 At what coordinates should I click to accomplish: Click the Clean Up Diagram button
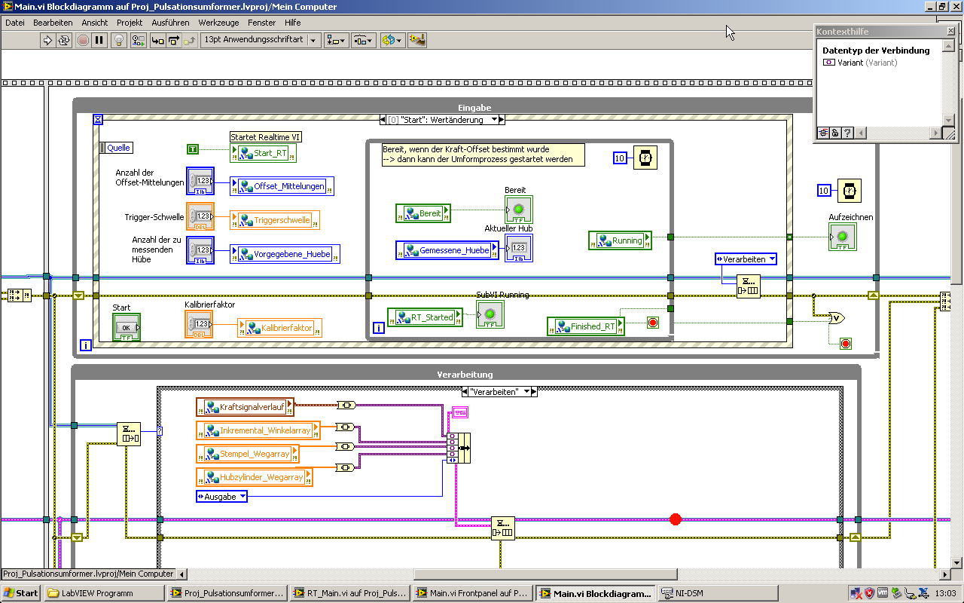[x=417, y=40]
